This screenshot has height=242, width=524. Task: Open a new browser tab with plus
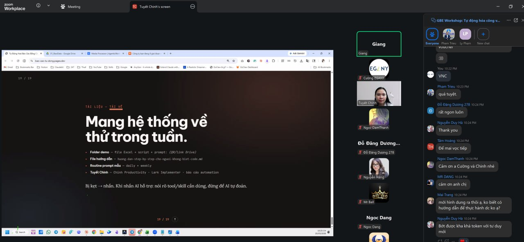click(x=170, y=53)
